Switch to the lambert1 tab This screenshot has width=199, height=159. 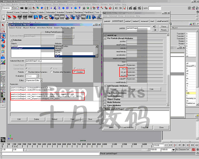(x=136, y=21)
